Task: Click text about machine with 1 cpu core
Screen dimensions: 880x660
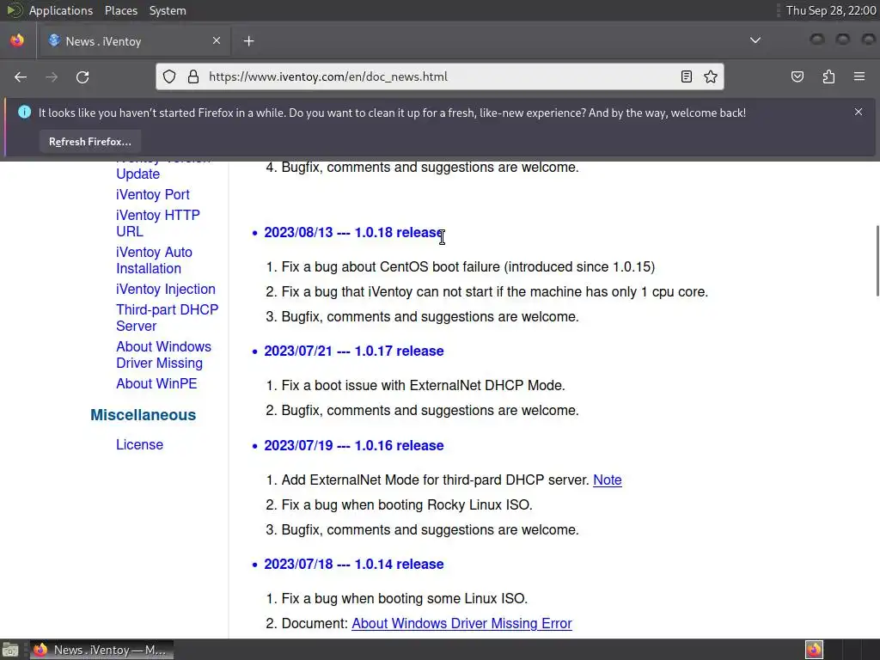Action: pyautogui.click(x=495, y=292)
